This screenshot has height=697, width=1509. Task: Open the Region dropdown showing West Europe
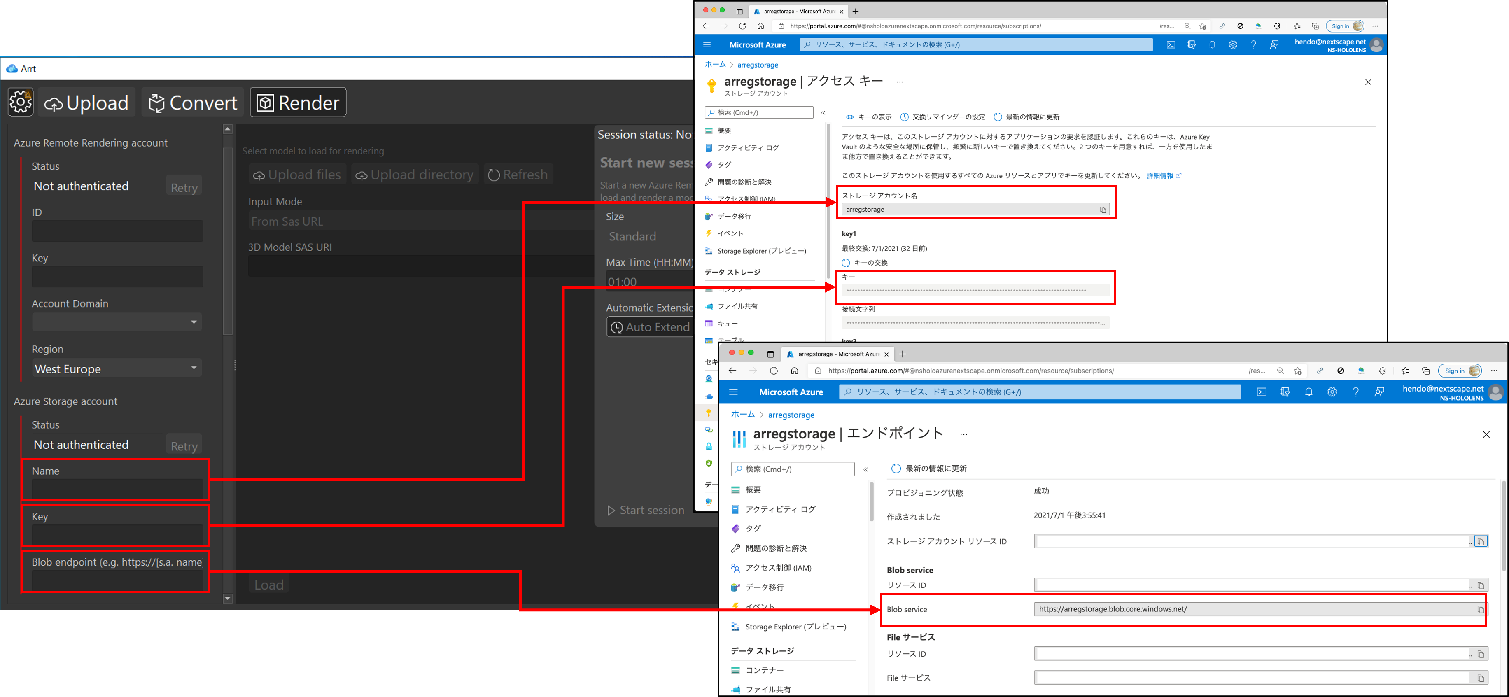click(117, 368)
